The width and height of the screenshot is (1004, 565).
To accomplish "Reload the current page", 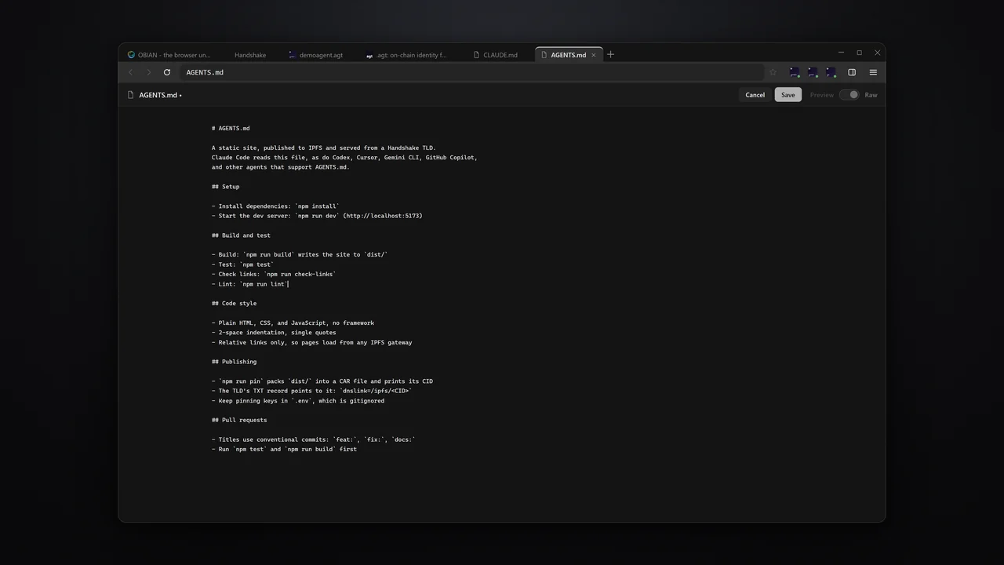I will pos(167,72).
